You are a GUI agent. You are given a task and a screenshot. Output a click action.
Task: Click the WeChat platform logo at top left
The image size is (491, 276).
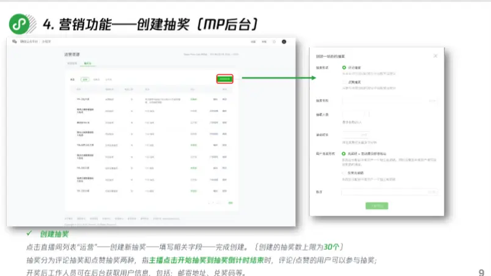(x=14, y=41)
